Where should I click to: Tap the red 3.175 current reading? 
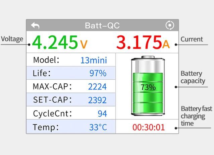[139, 42]
